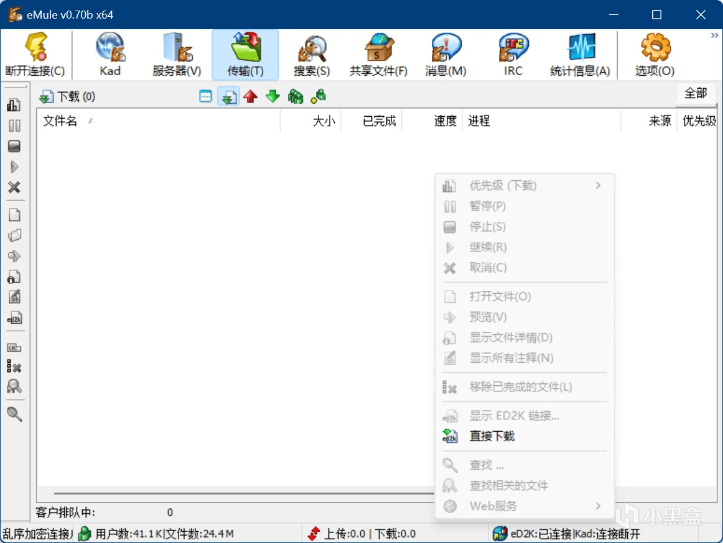Sort by 来源 column header
The width and height of the screenshot is (723, 543).
(649, 121)
